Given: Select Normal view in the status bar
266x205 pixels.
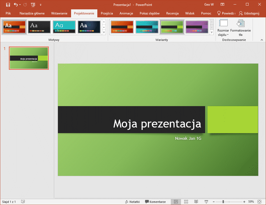Looking at the screenshot, I should tap(176, 202).
